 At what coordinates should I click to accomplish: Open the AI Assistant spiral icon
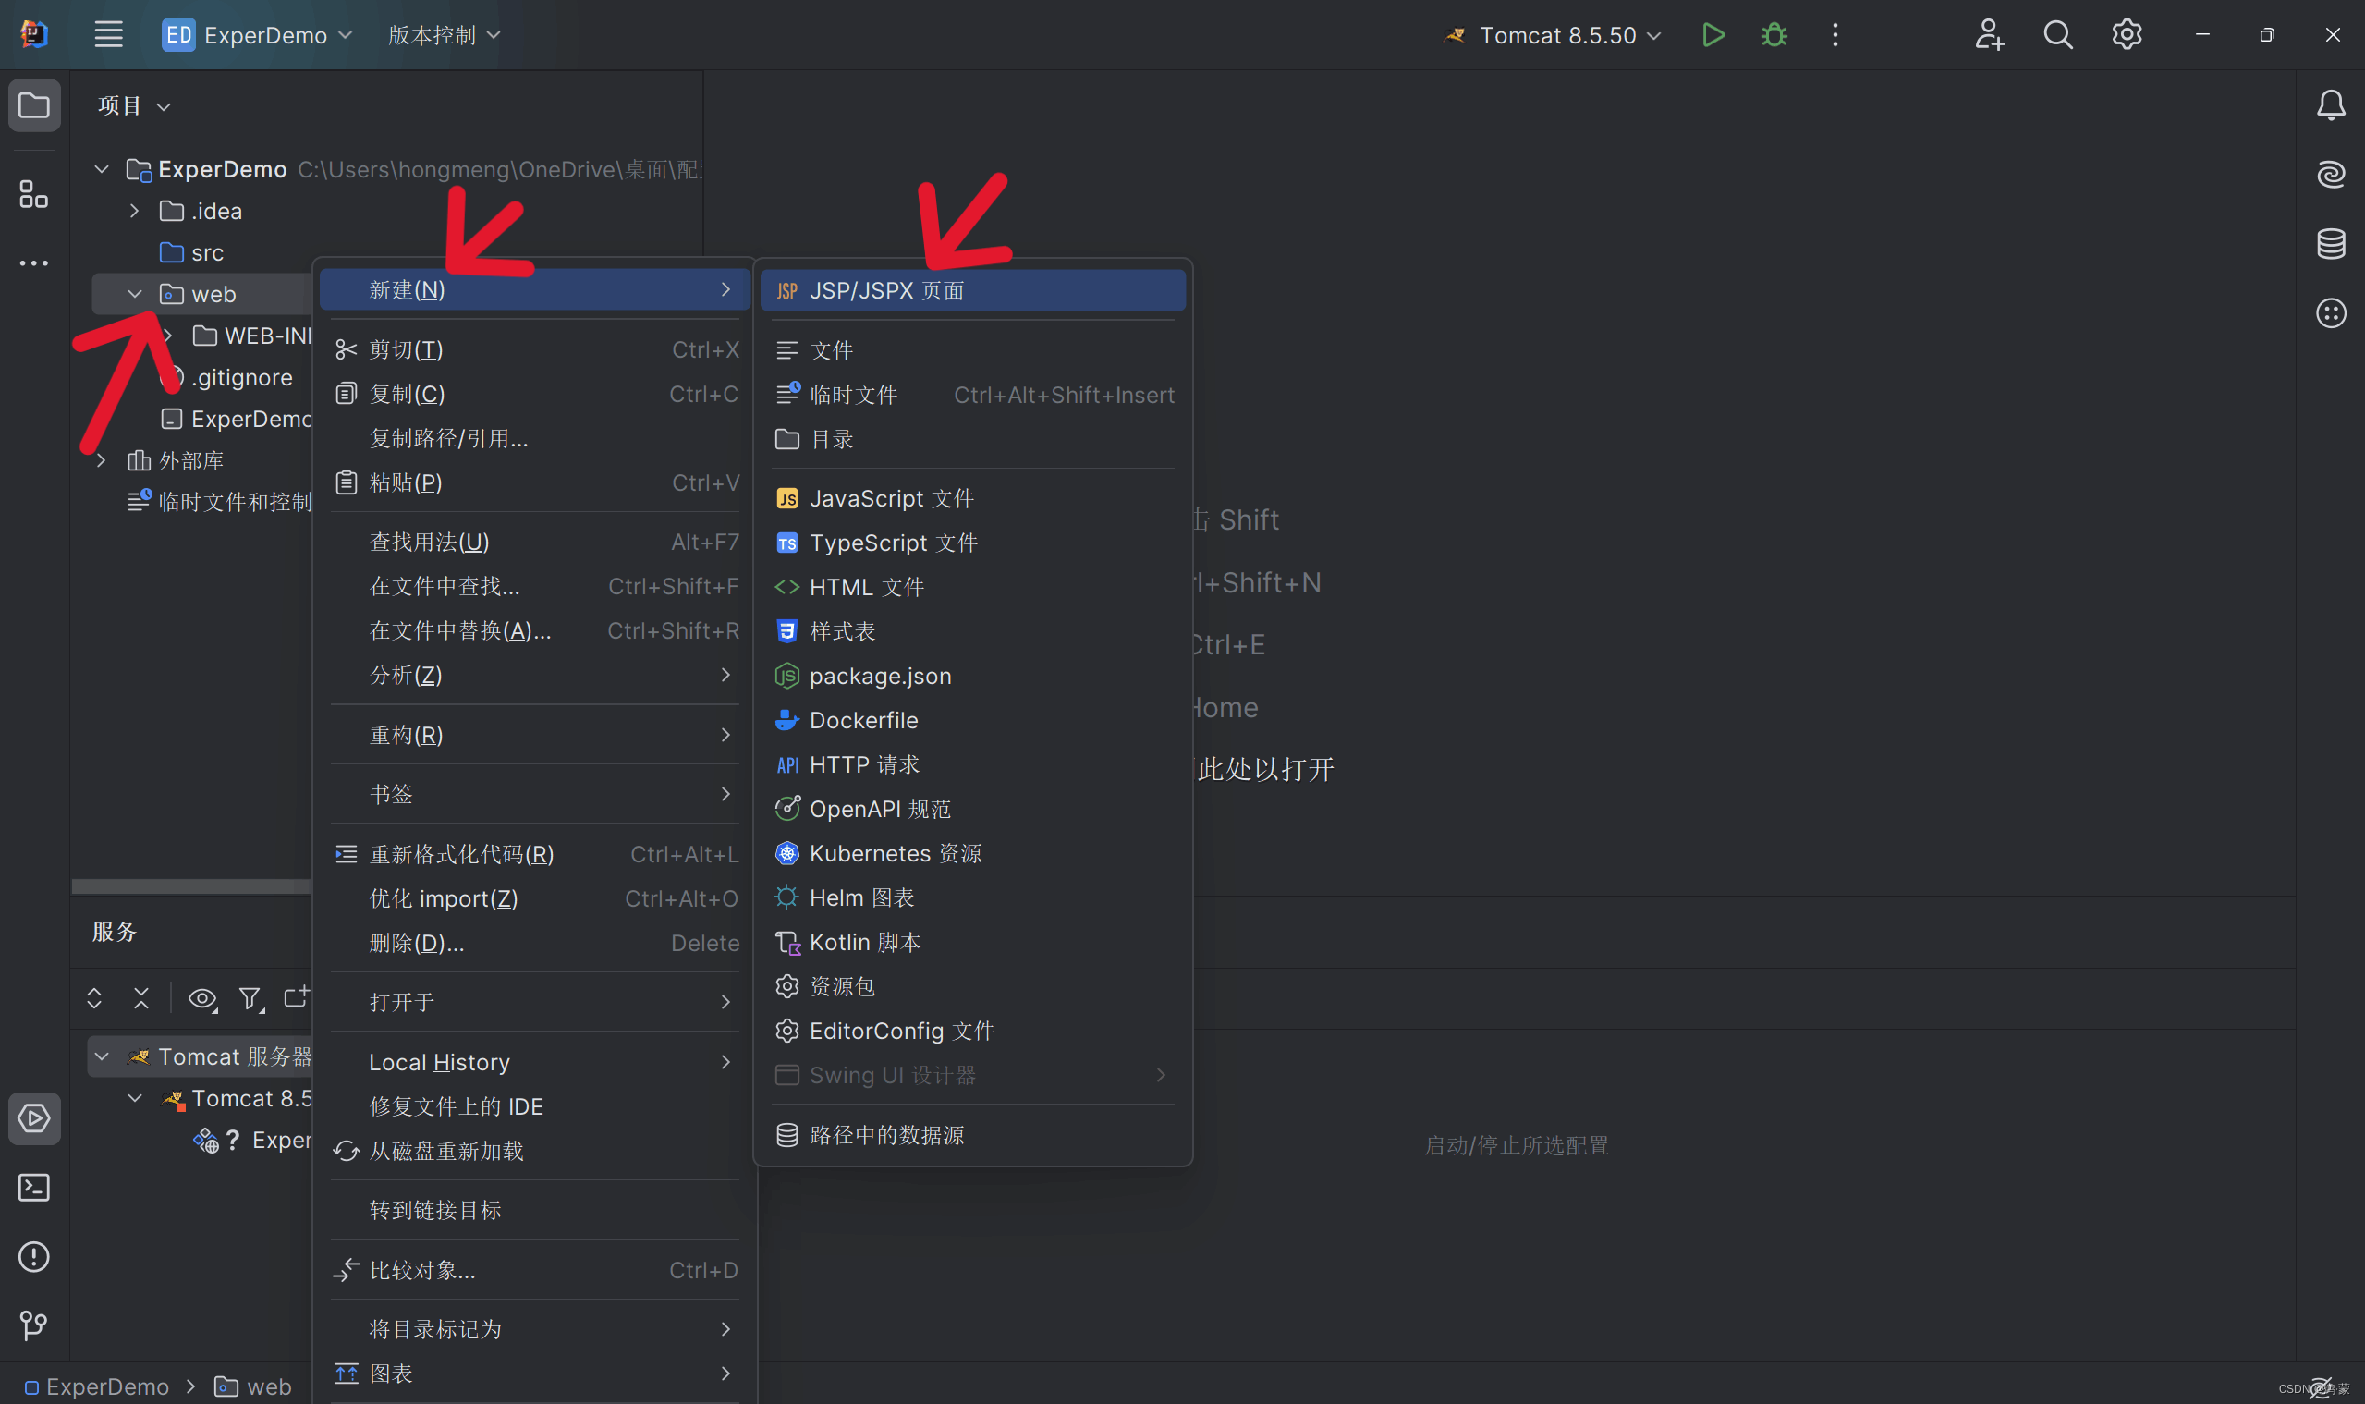pyautogui.click(x=2331, y=174)
